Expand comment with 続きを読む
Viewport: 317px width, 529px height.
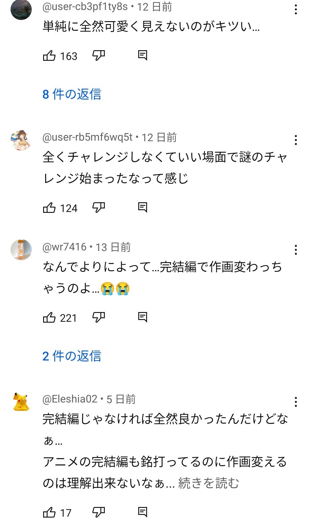pyautogui.click(x=209, y=483)
